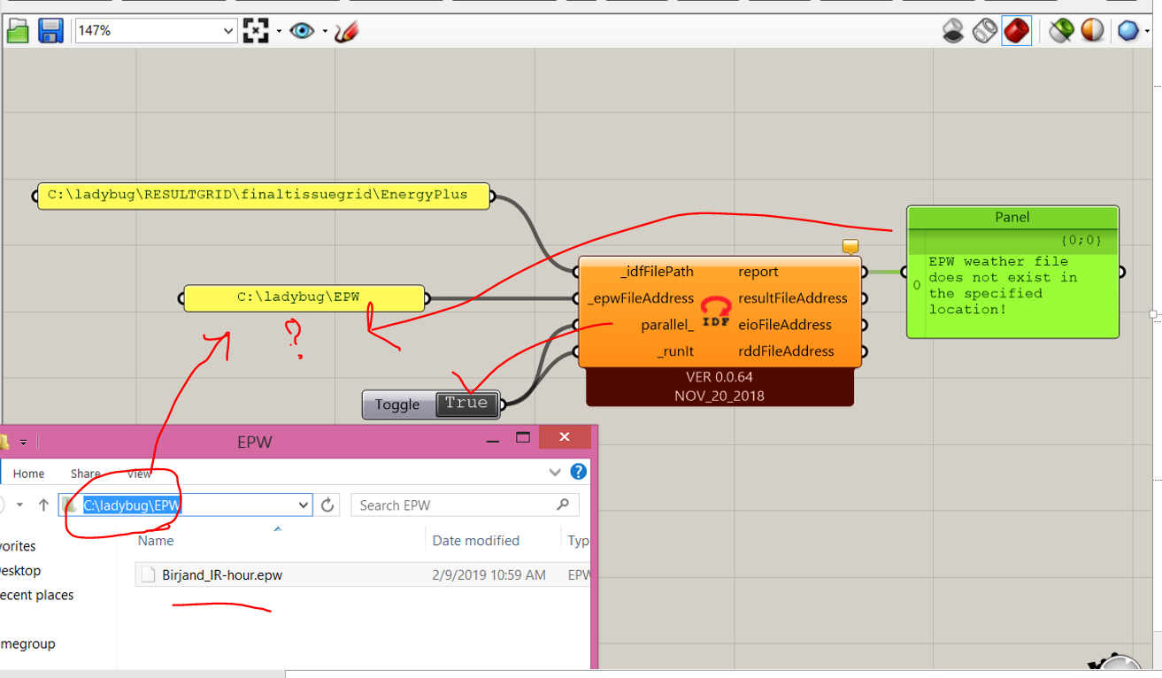Image resolution: width=1162 pixels, height=678 pixels.
Task: Disable preview with the no-preview cylinder icon
Action: 953,31
